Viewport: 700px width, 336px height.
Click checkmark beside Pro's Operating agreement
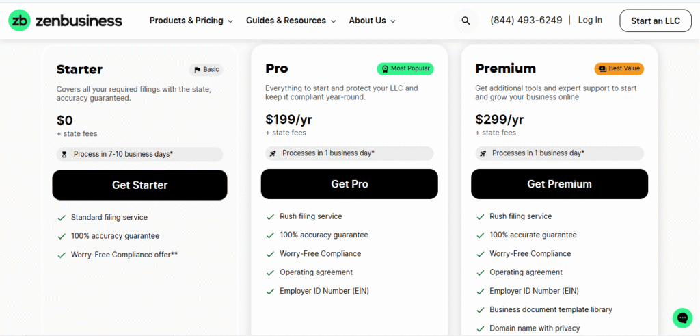[x=270, y=272]
